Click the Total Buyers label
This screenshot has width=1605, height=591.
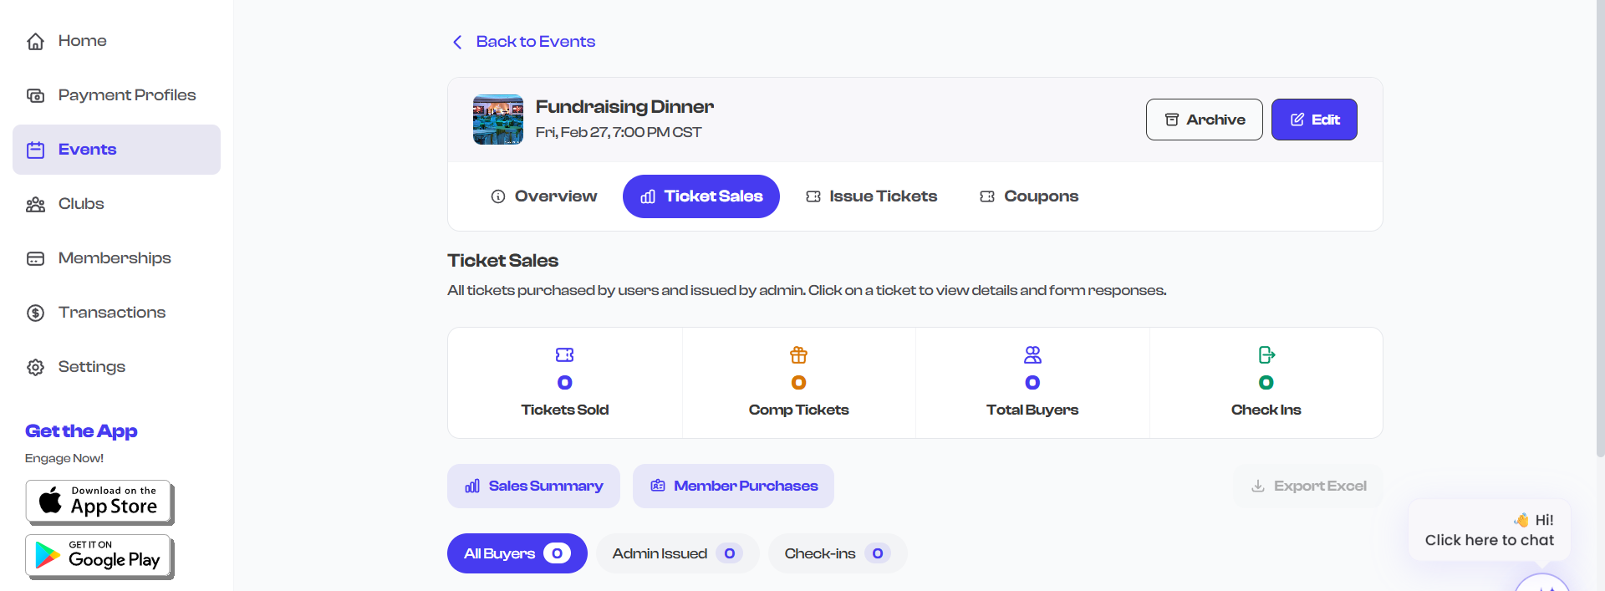coord(1032,410)
